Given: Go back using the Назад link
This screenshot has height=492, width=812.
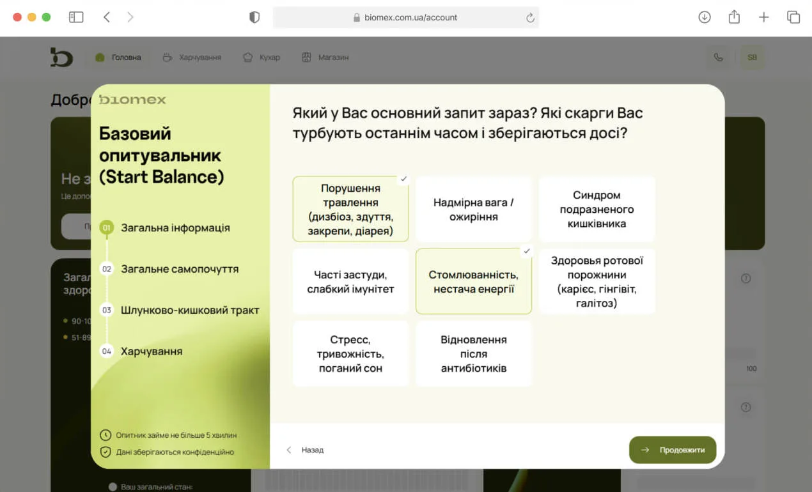Looking at the screenshot, I should pyautogui.click(x=305, y=450).
